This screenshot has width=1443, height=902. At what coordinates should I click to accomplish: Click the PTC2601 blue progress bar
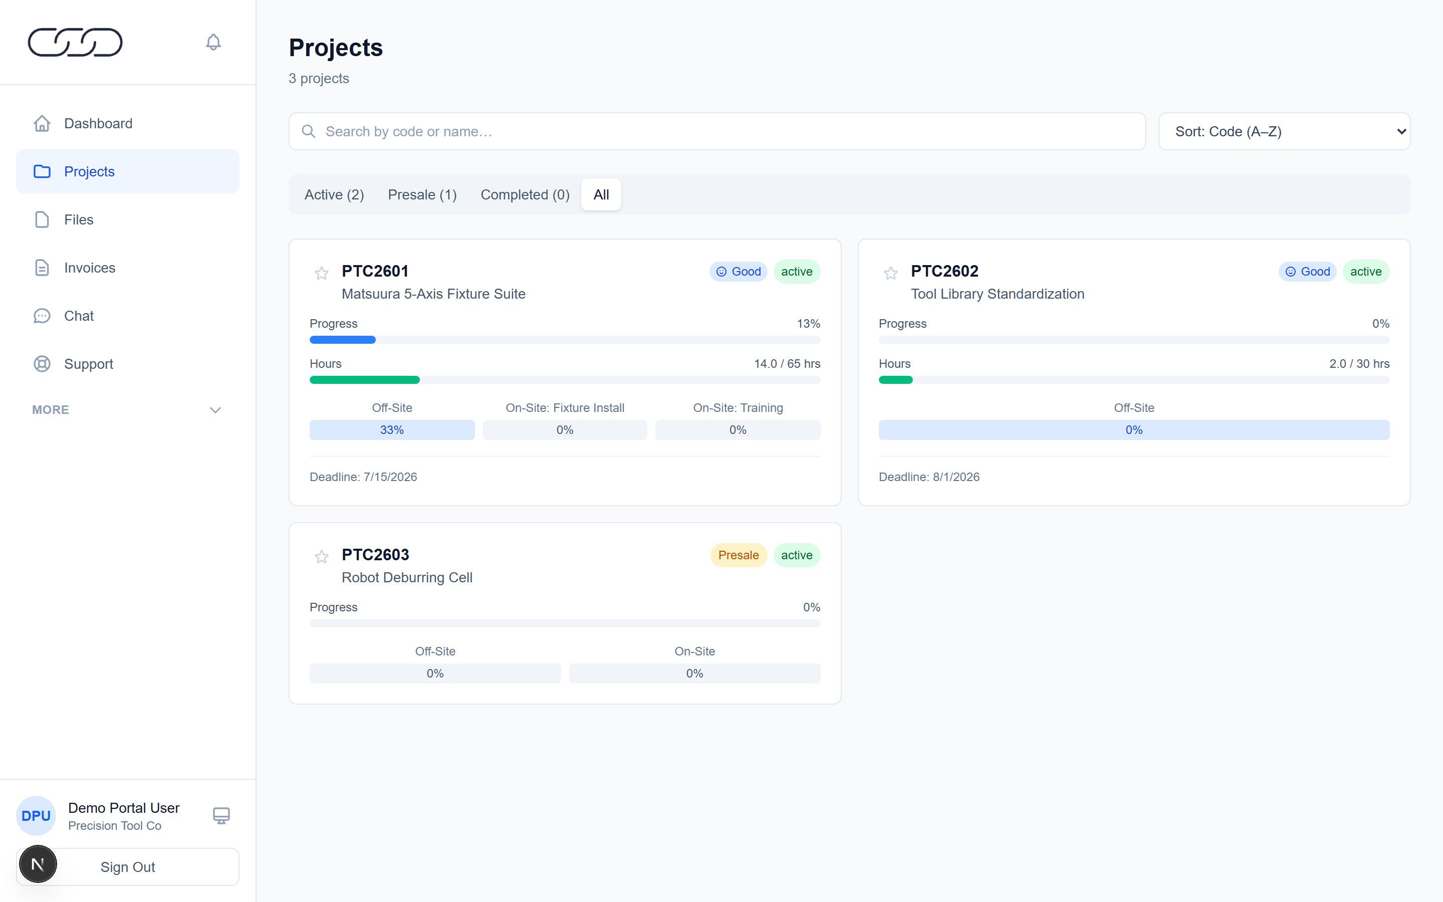(342, 340)
